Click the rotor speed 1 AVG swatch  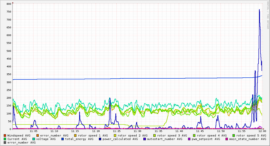tap(75, 136)
